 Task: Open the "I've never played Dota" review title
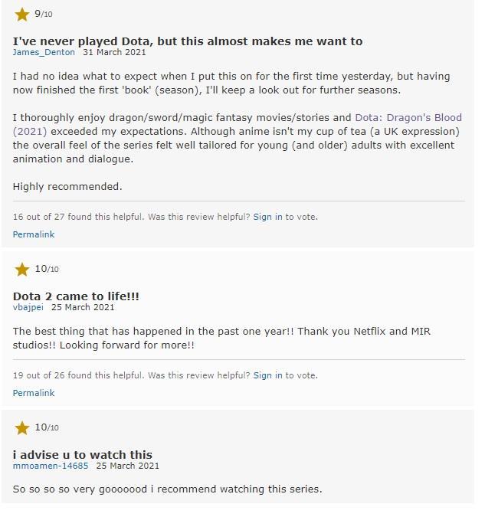[x=188, y=41]
